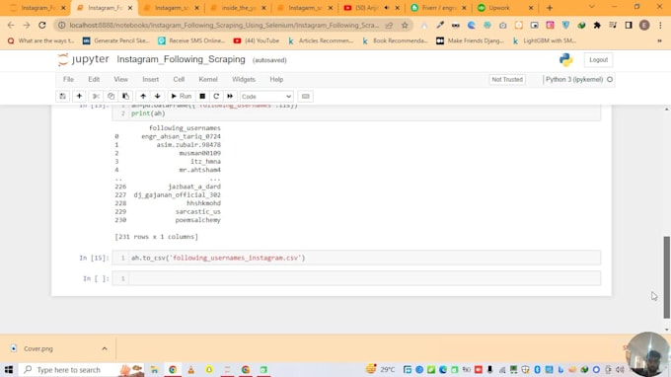Run the current cell

pyautogui.click(x=181, y=97)
